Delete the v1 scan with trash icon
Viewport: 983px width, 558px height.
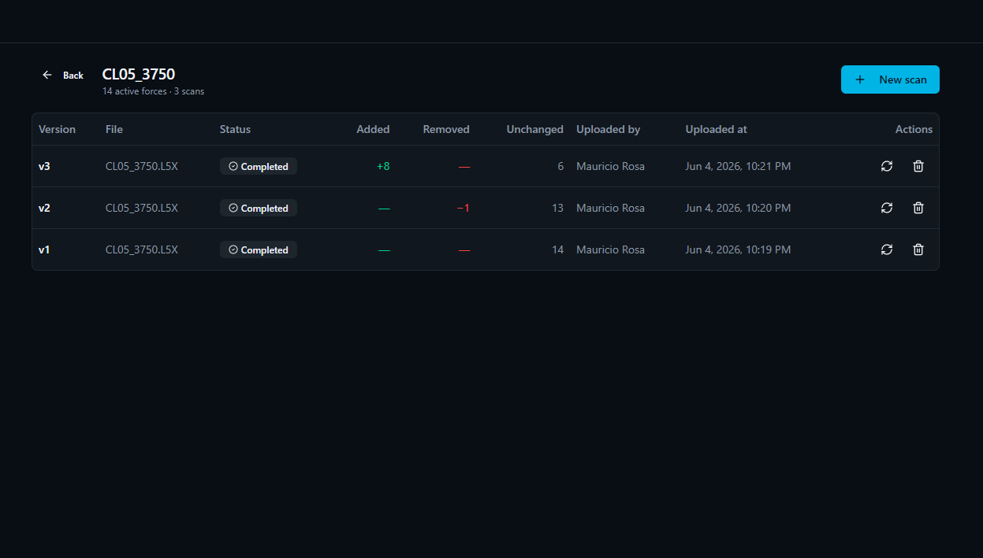tap(918, 249)
